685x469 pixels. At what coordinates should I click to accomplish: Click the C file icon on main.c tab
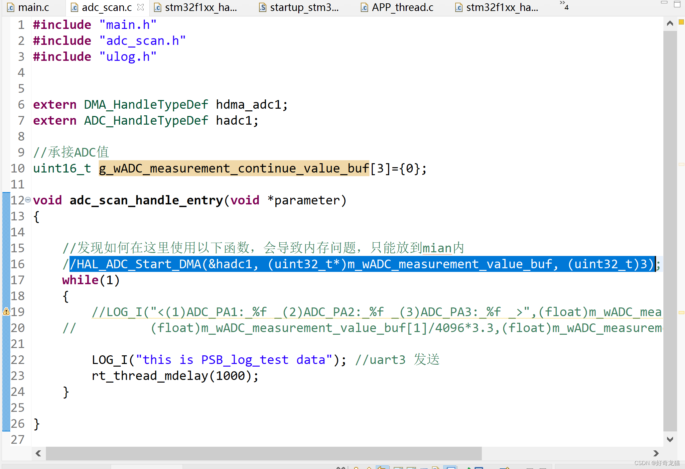coord(11,7)
